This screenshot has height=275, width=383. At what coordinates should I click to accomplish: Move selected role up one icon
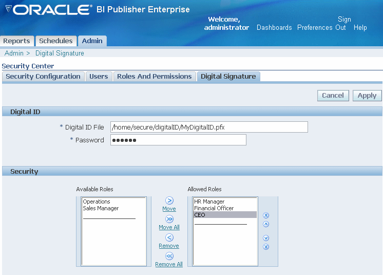point(266,224)
